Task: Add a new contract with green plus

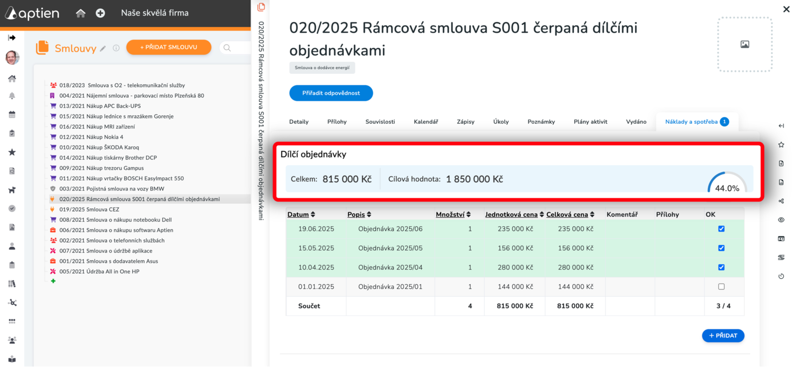Action: coord(53,281)
